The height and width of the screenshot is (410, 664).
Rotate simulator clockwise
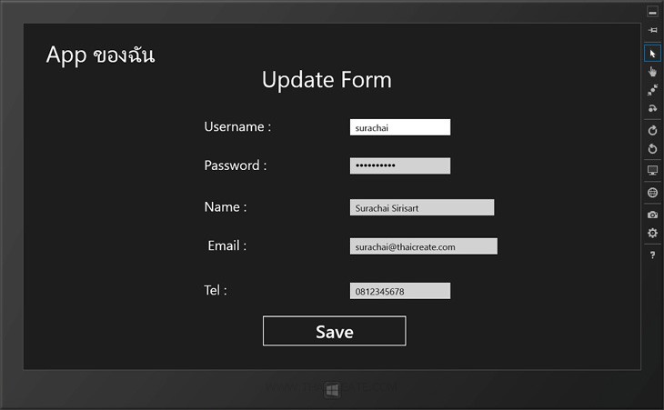click(x=652, y=130)
